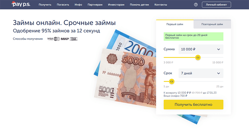Click the МИР payment system icon

[65, 39]
